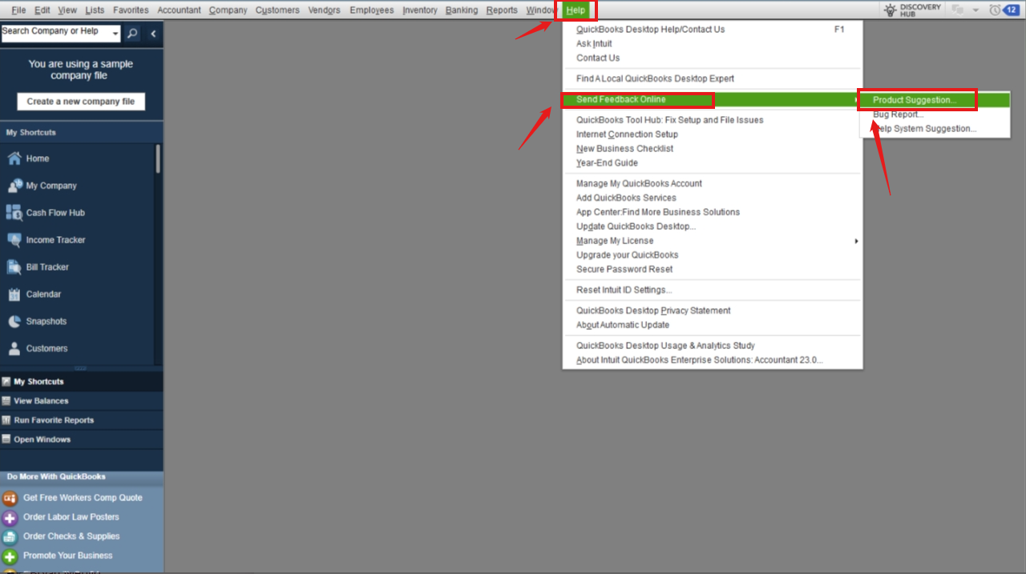This screenshot has height=574, width=1026.
Task: Open the Customers menu in the menu bar
Action: point(277,10)
